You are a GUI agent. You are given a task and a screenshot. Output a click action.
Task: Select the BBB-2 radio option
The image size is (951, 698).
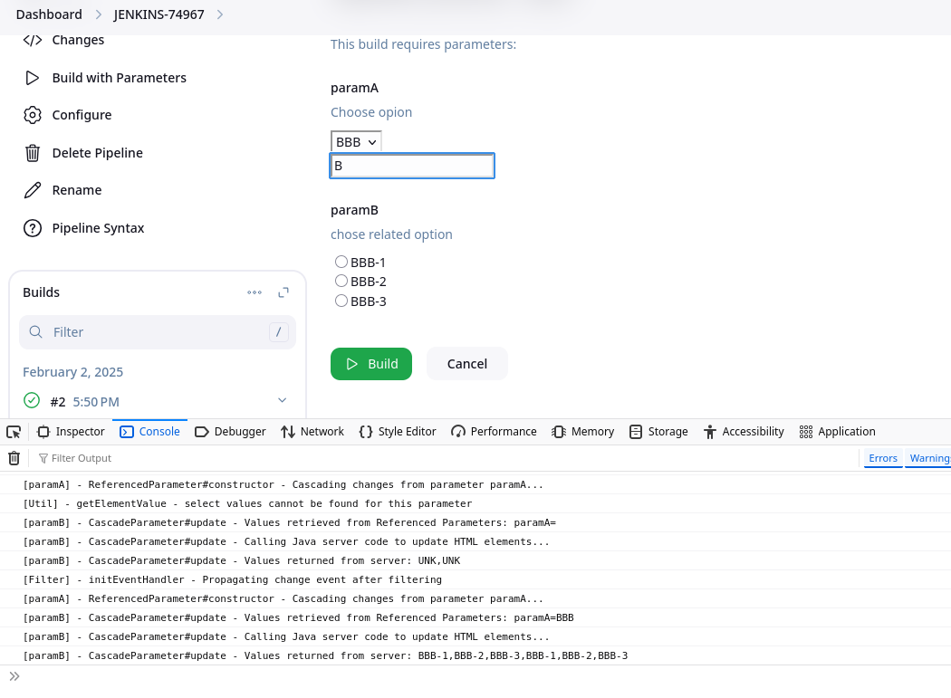[341, 282]
